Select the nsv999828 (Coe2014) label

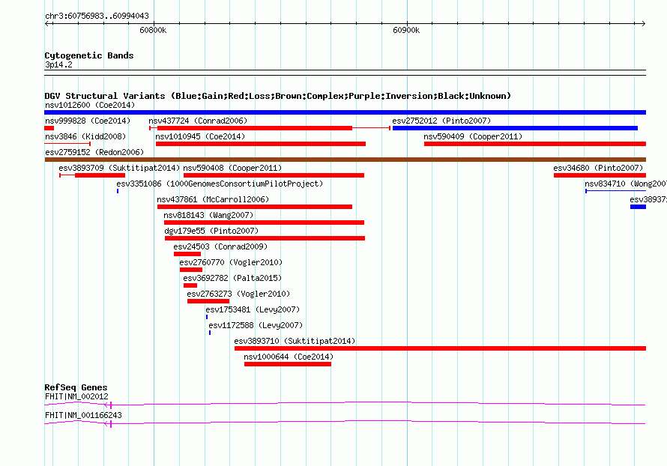88,121
